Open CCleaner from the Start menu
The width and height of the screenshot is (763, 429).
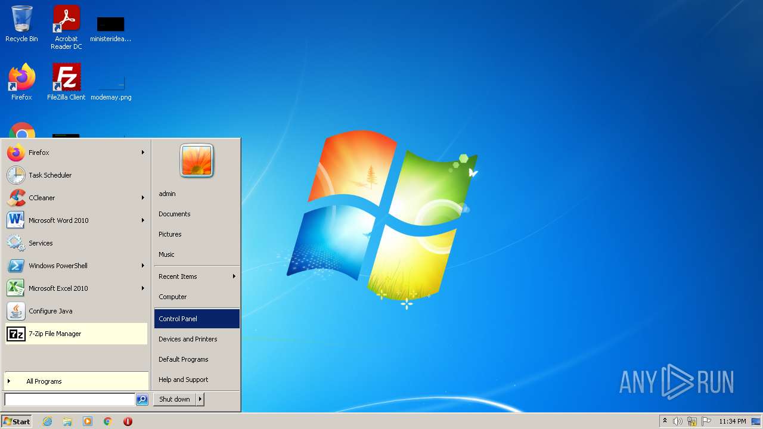(x=76, y=198)
